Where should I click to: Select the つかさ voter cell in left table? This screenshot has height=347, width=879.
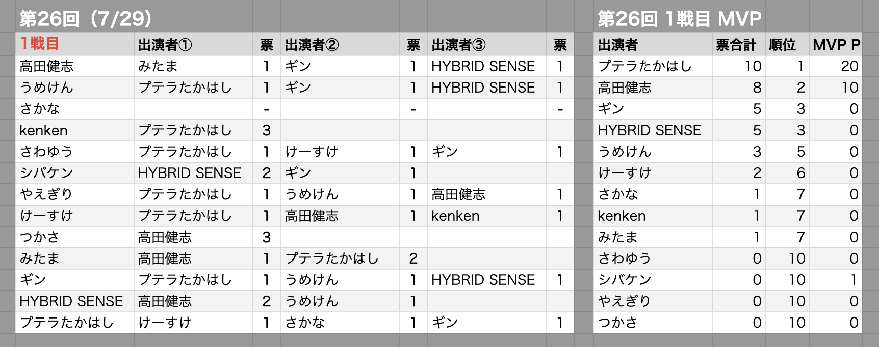click(x=40, y=237)
